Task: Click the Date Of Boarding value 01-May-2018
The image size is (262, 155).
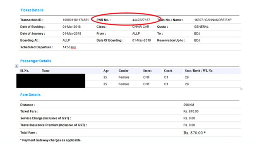Action: (x=142, y=41)
